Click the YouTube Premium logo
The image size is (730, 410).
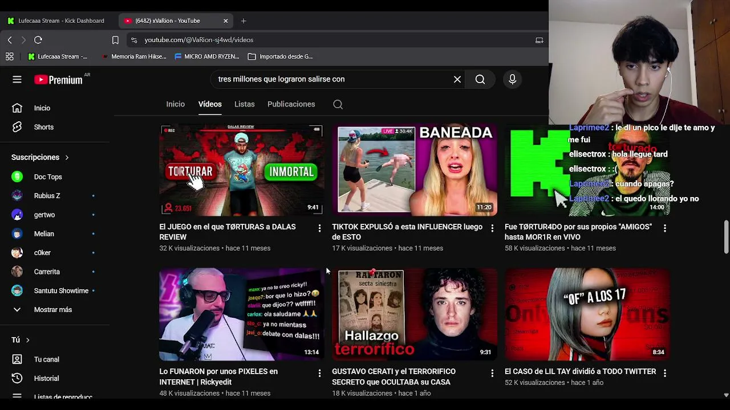coord(58,80)
